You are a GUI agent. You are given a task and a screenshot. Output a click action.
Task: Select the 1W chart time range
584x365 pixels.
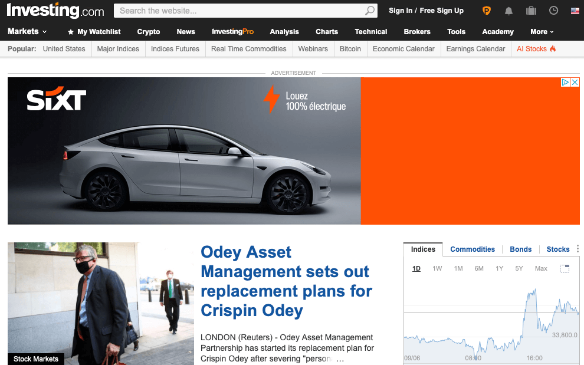[x=437, y=268]
